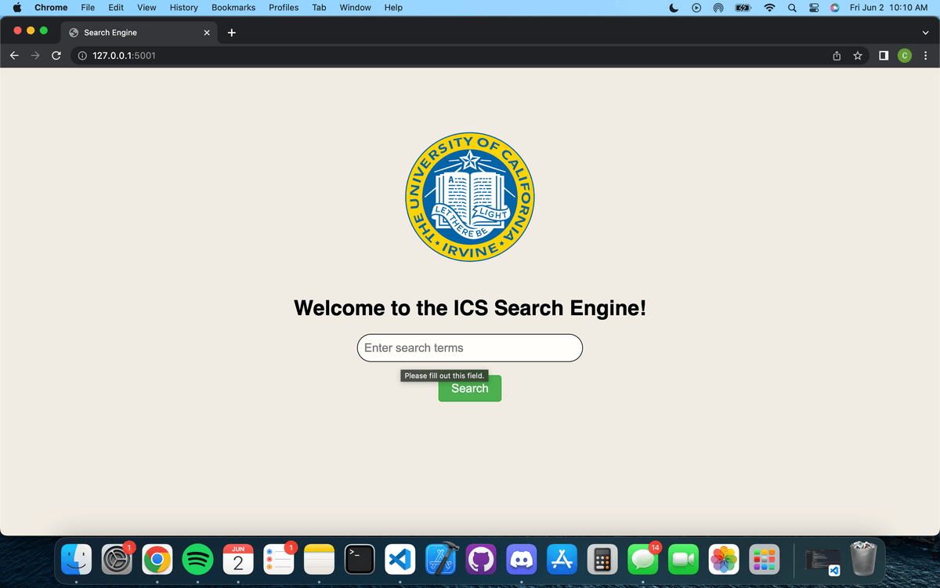Go back using the browser back arrow

click(x=14, y=56)
